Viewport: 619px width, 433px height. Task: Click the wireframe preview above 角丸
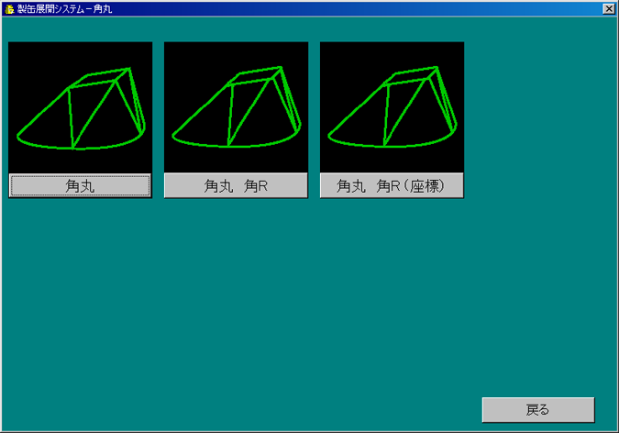[80, 107]
